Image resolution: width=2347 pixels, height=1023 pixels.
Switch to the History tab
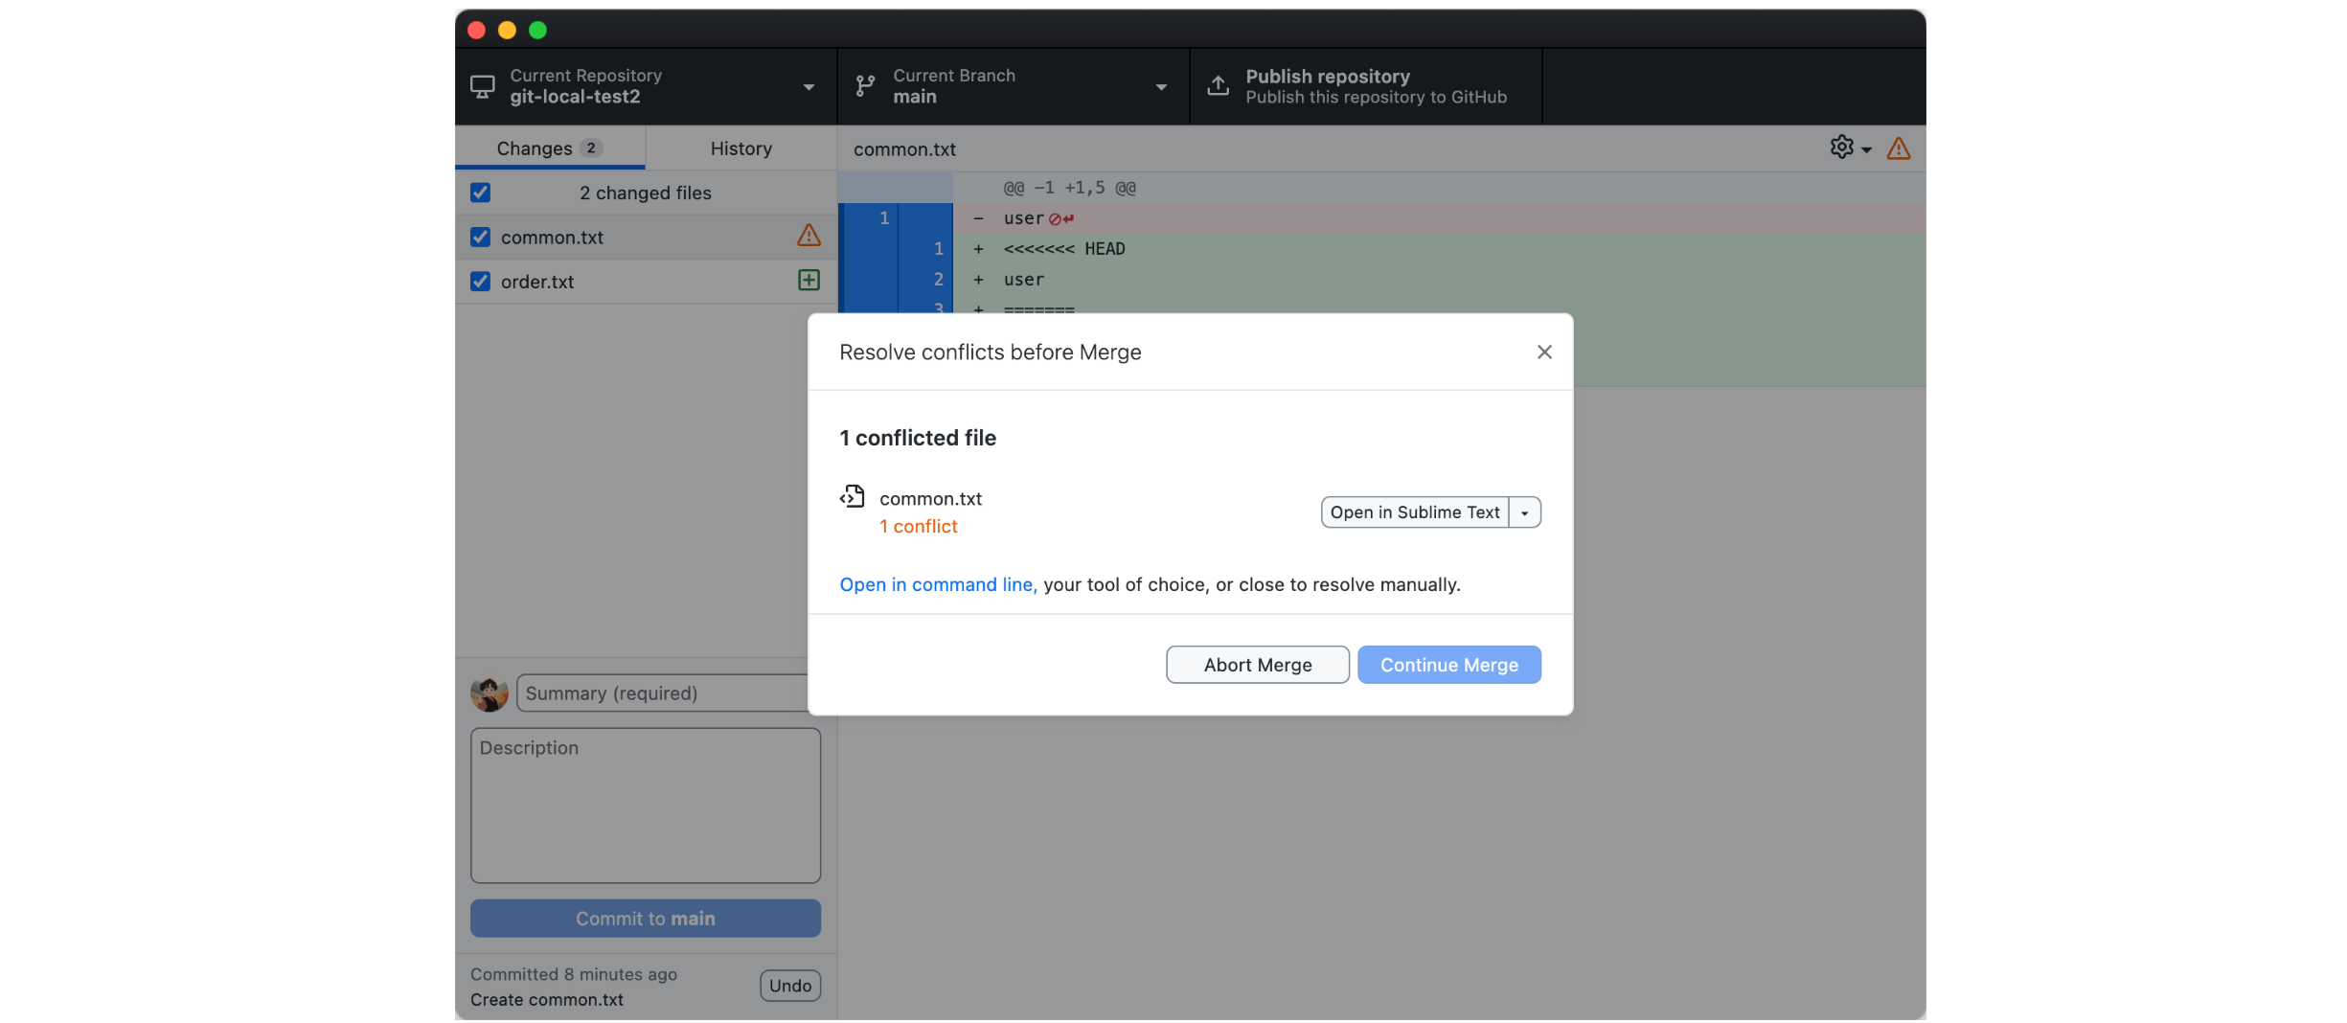tap(741, 148)
